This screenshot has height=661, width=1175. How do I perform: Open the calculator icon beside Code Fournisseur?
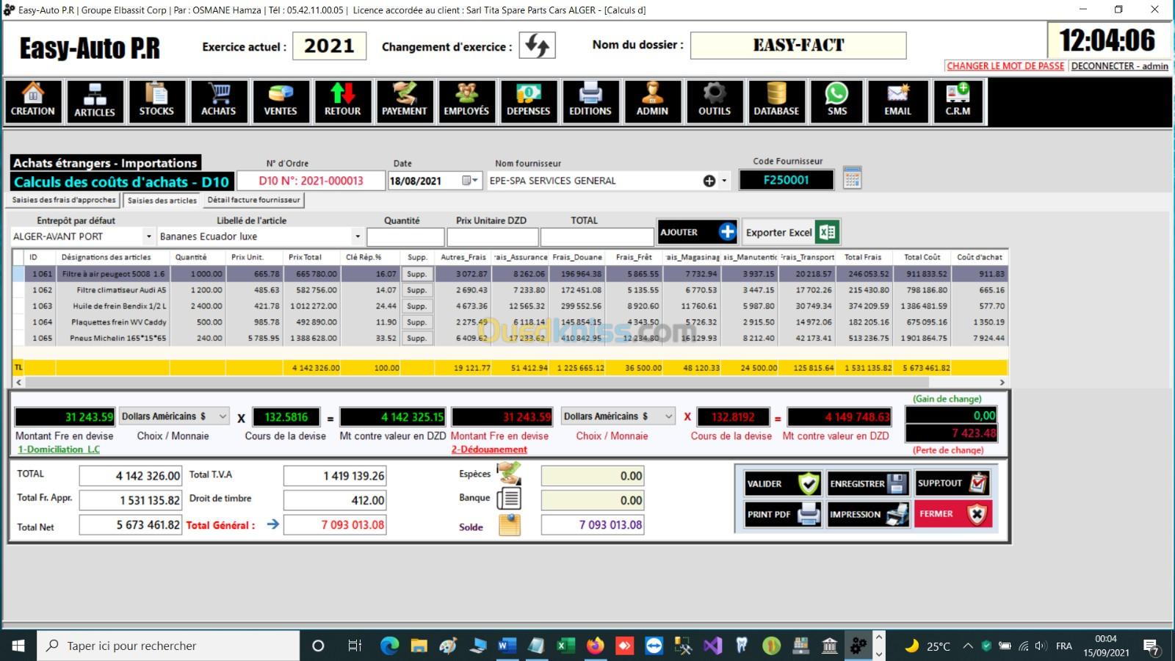pyautogui.click(x=852, y=178)
